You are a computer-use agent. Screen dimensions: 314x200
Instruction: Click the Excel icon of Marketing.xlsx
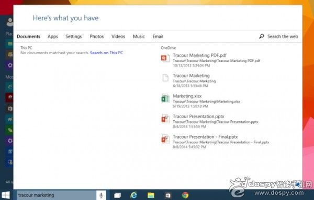pos(165,98)
